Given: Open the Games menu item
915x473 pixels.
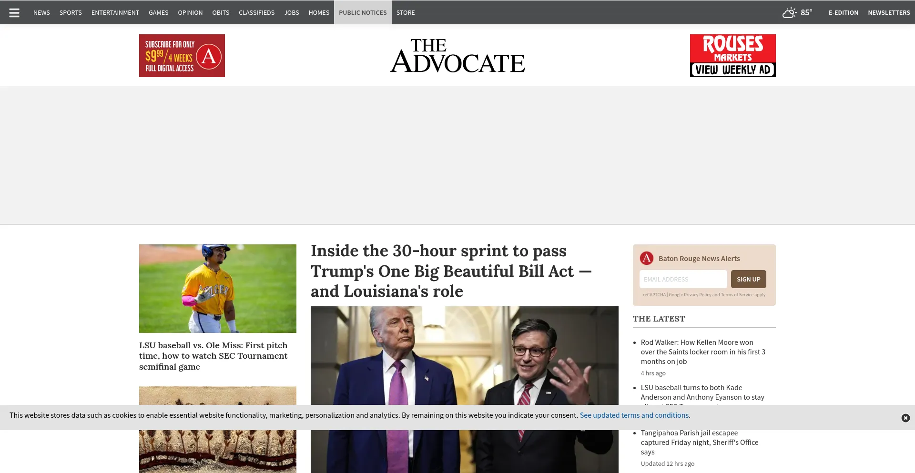Looking at the screenshot, I should (158, 12).
